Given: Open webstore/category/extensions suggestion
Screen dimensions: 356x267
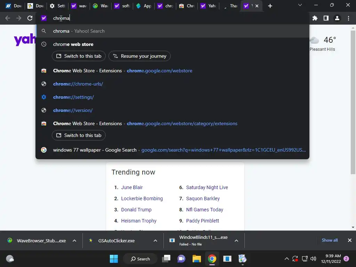Looking at the screenshot, I should (172, 123).
